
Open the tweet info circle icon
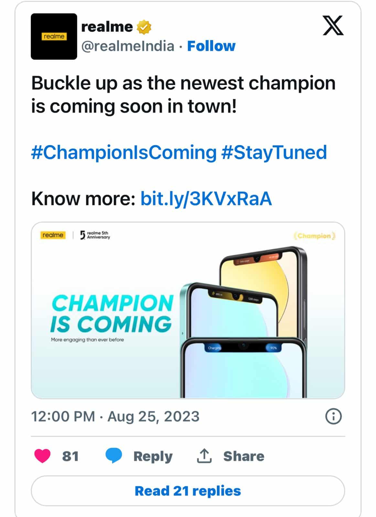(333, 416)
